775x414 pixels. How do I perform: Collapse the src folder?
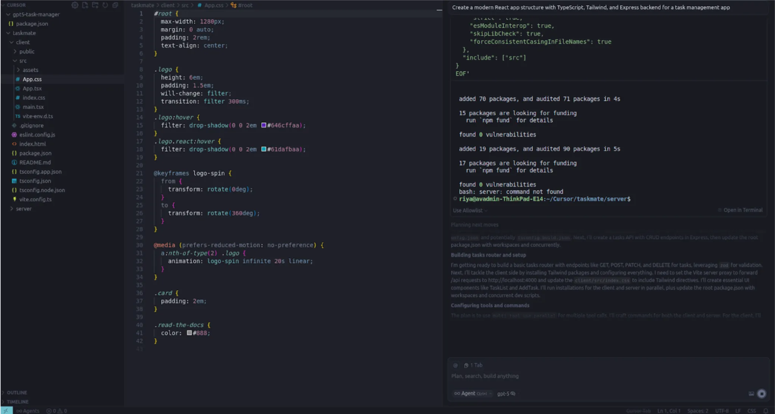tap(23, 61)
